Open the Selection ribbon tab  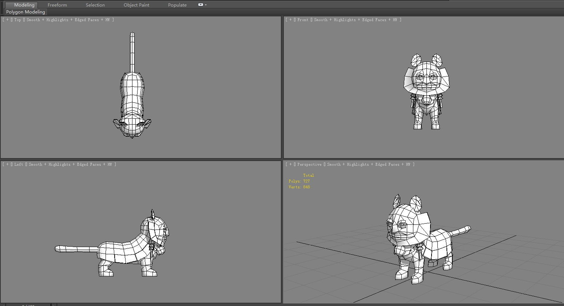tap(95, 5)
